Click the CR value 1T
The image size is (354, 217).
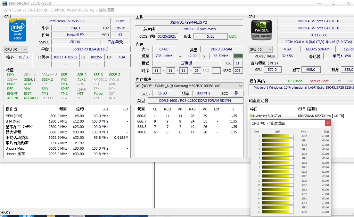[238, 64]
